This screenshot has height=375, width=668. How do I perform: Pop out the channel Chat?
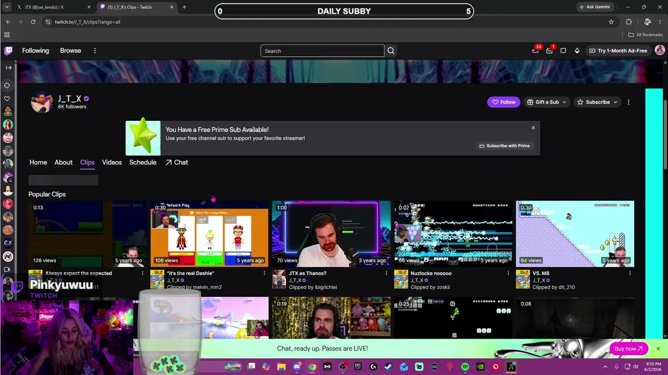[x=176, y=162]
